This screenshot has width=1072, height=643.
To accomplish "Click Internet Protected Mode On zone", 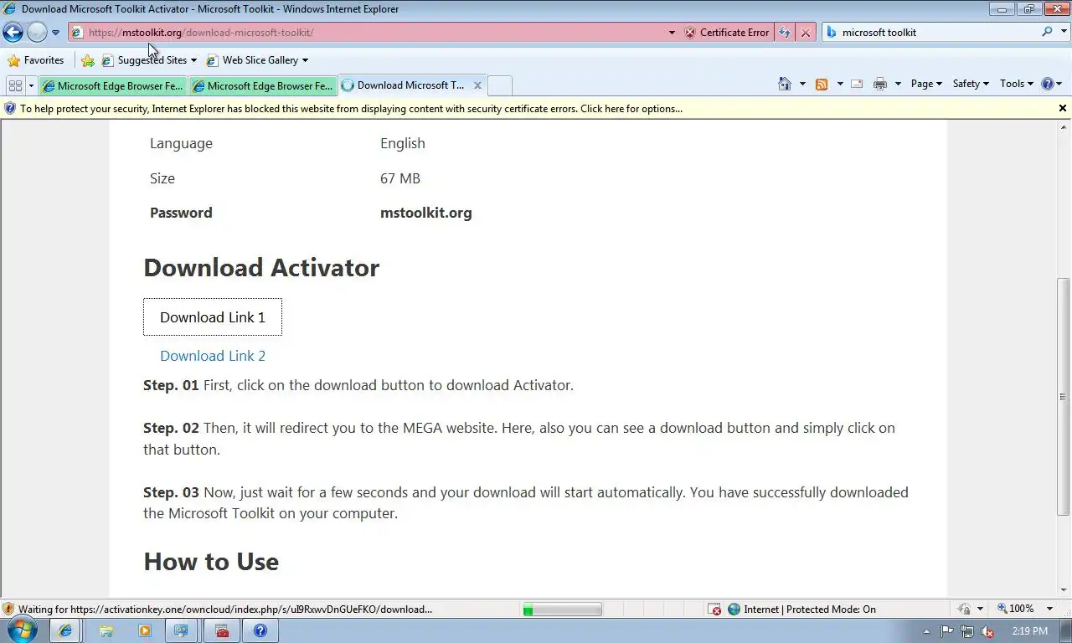I will coord(801,610).
